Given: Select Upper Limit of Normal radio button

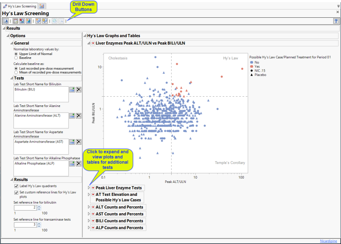Looking at the screenshot, I should pos(16,54).
